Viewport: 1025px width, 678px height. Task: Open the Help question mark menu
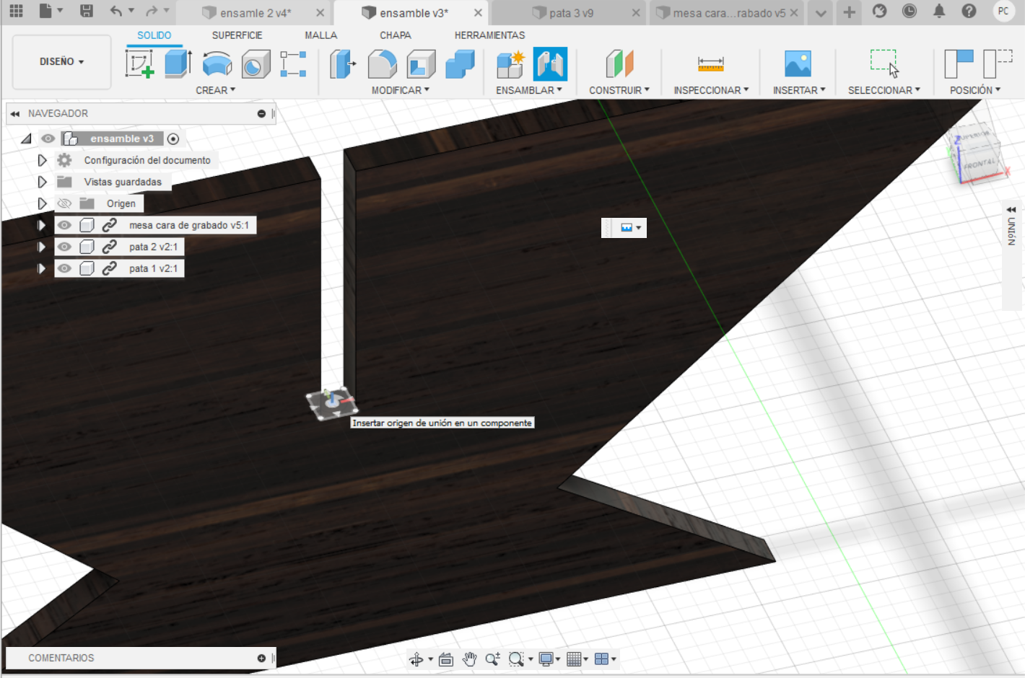969,11
